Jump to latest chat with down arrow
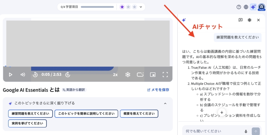This screenshot has height=135, width=267. [222, 112]
